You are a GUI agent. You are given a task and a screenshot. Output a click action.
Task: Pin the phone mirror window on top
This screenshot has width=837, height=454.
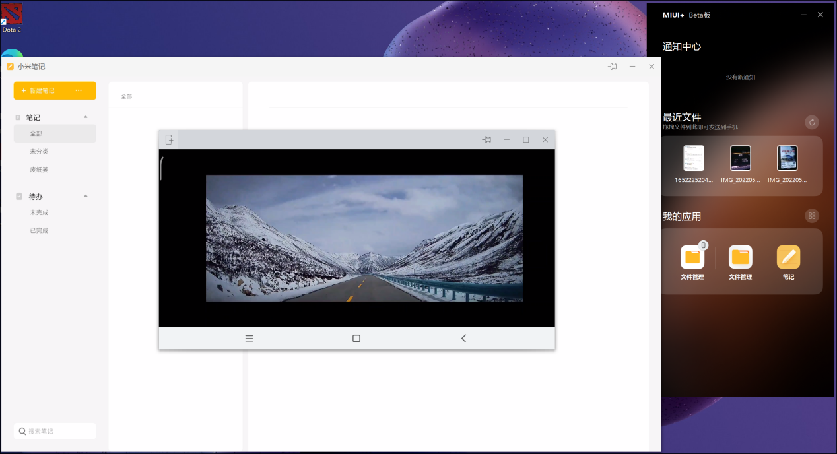[486, 139]
